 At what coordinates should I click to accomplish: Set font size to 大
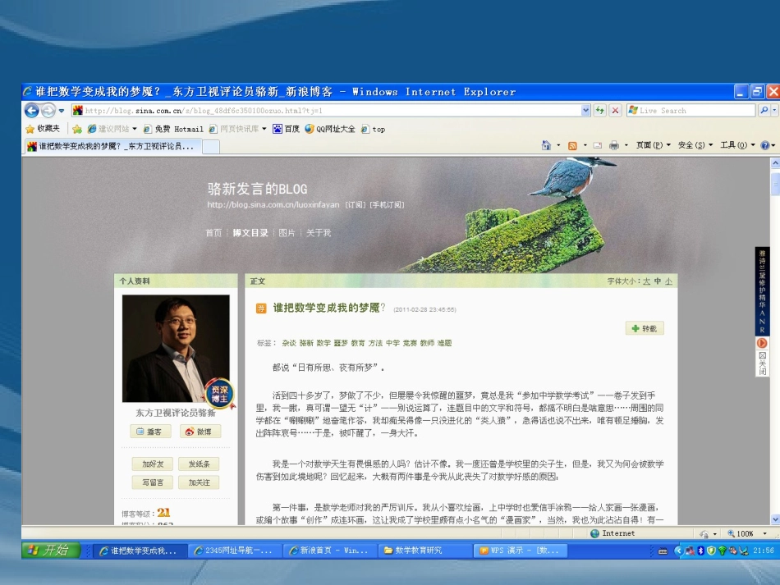(646, 281)
